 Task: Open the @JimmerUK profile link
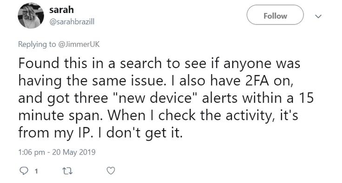[79, 44]
